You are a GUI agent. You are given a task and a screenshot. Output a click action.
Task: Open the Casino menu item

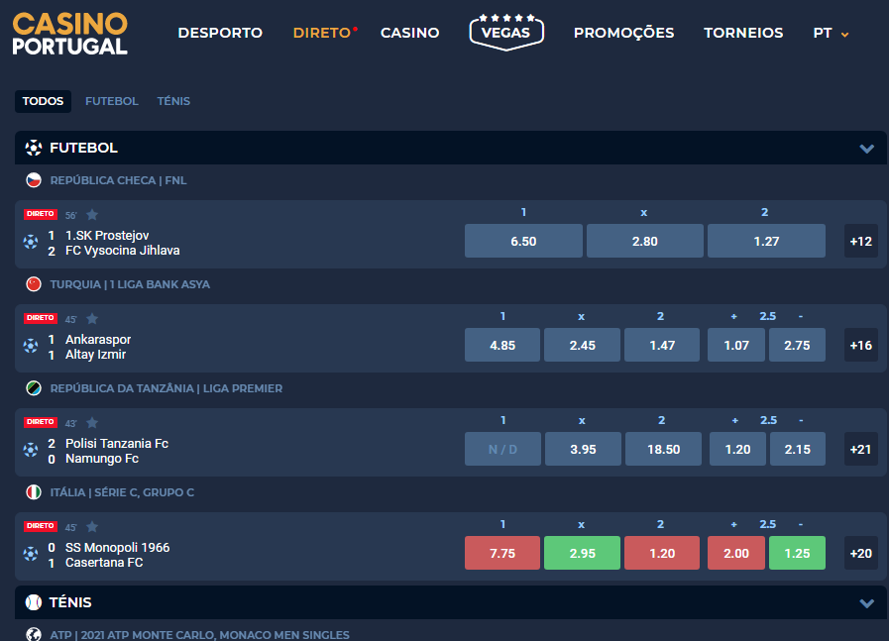pos(410,33)
